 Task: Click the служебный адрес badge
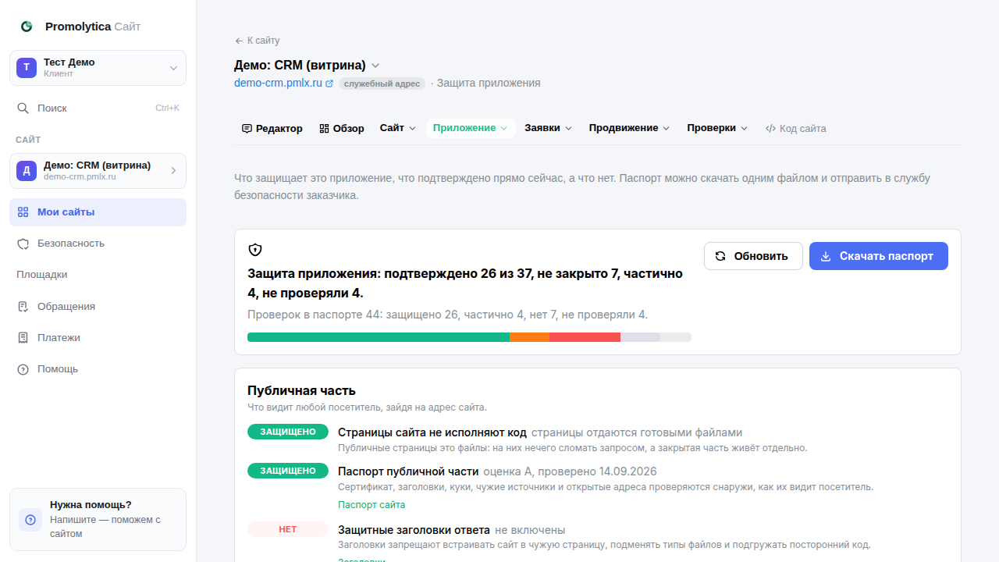[x=382, y=84]
